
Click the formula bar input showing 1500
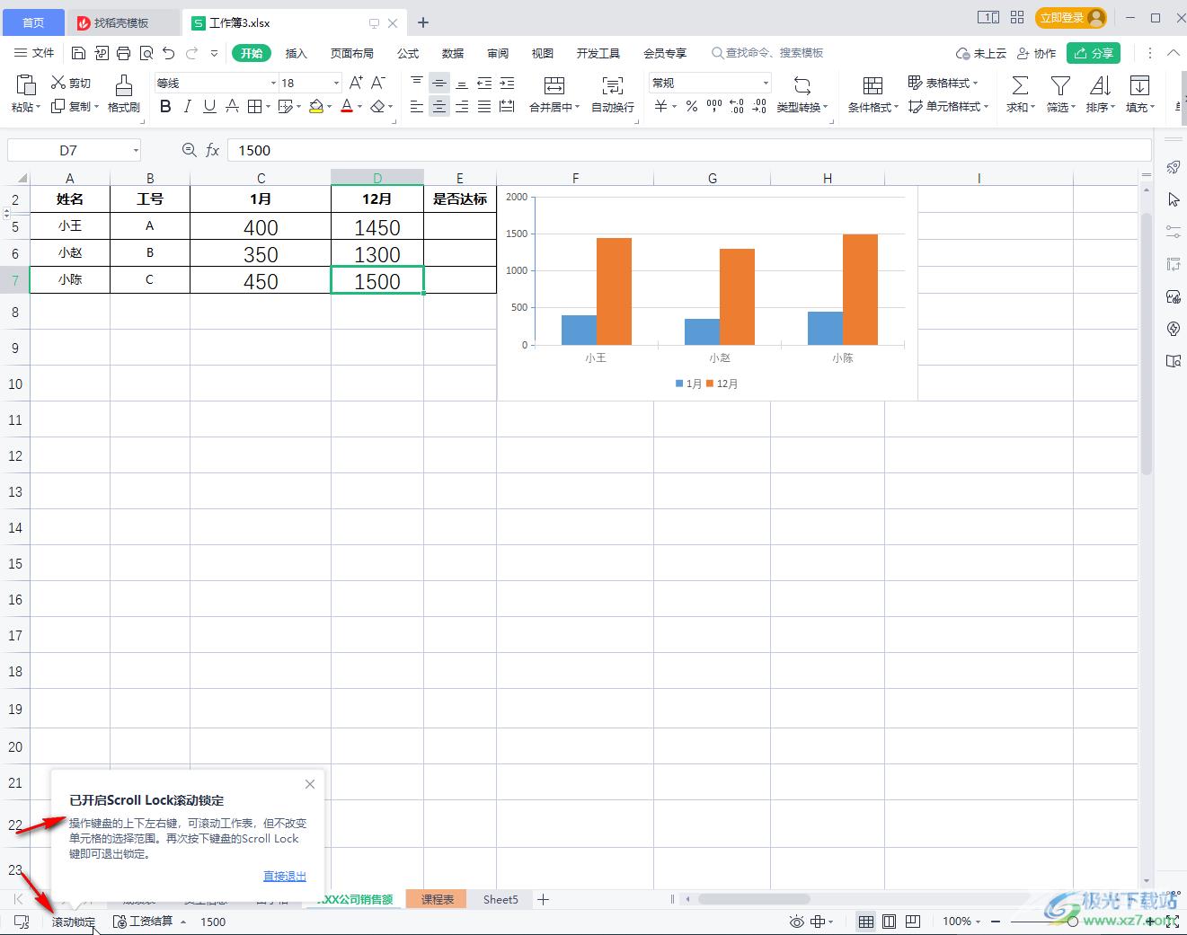(x=689, y=150)
